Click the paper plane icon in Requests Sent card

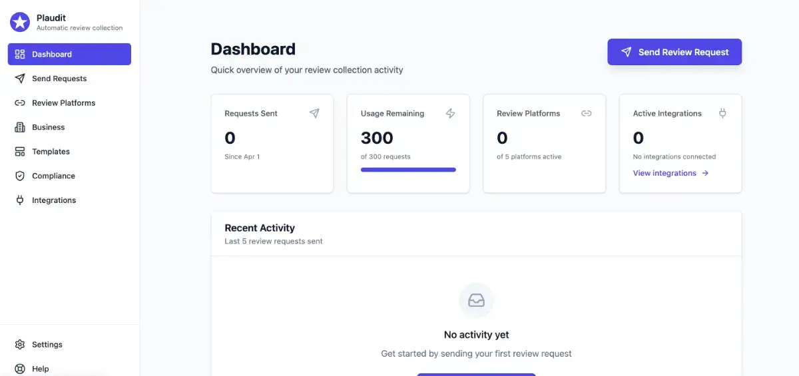pos(314,113)
